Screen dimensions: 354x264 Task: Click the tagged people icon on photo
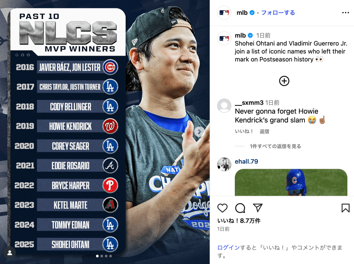click(x=10, y=252)
